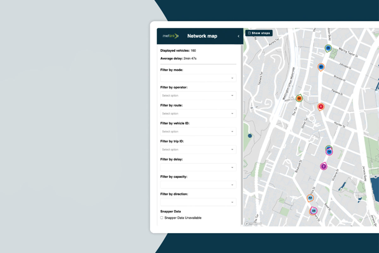Click the orange AX airport bus marker

pos(310,197)
